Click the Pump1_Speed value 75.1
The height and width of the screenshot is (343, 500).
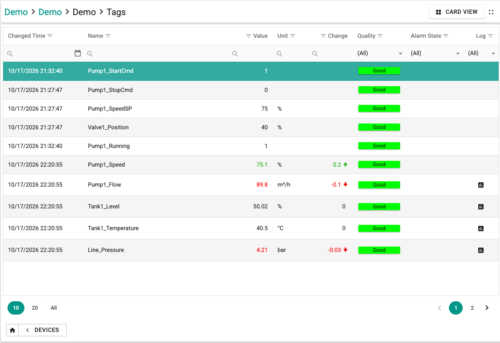(x=262, y=165)
